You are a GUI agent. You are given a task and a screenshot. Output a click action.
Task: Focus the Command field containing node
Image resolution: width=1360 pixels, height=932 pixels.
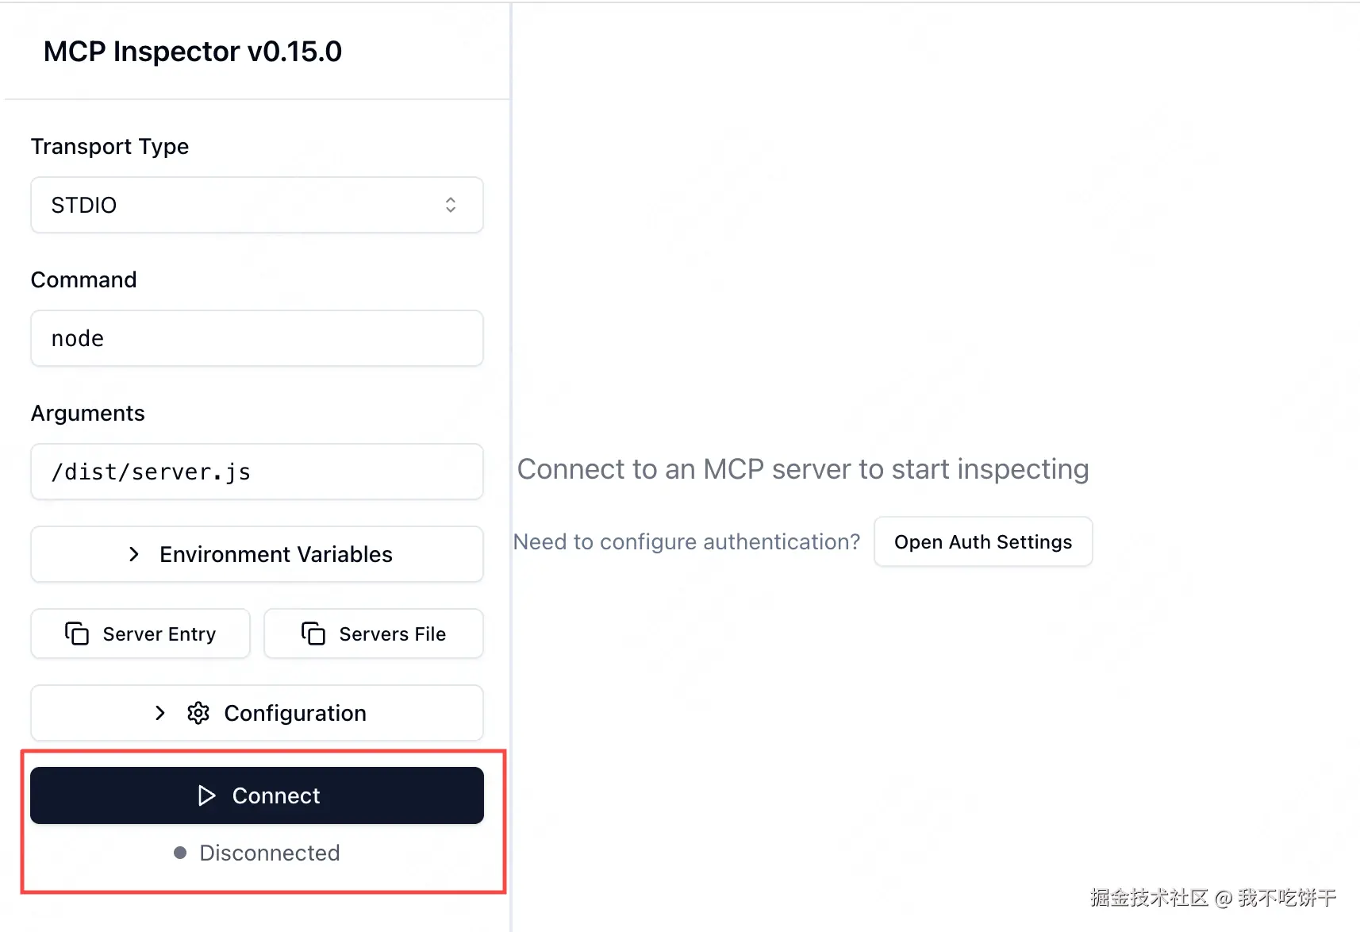click(257, 338)
